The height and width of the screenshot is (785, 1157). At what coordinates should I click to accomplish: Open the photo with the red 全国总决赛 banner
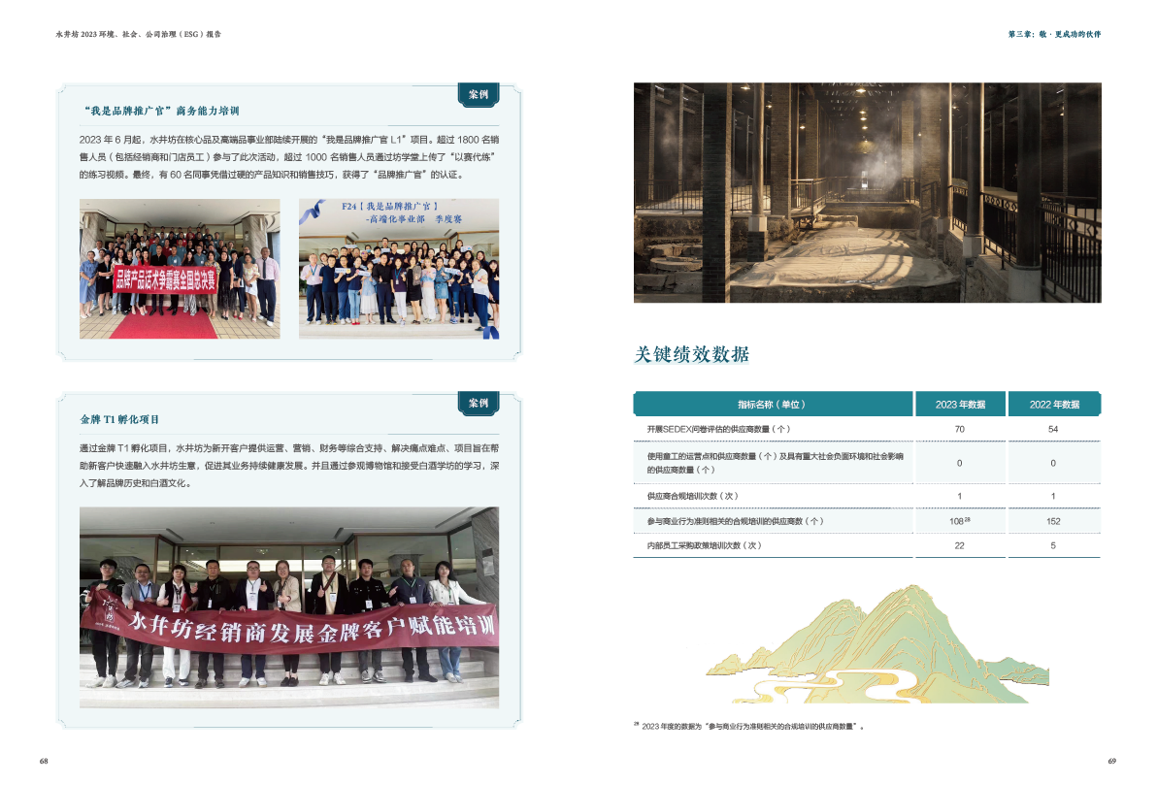[x=180, y=269]
